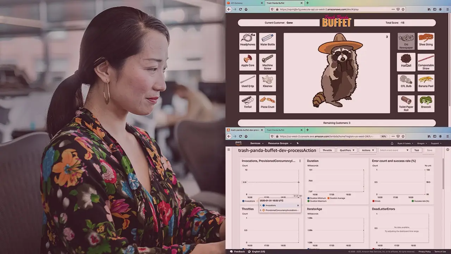Image resolution: width=451 pixels, height=254 pixels.
Task: Change language via English (US)
Action: [257, 252]
